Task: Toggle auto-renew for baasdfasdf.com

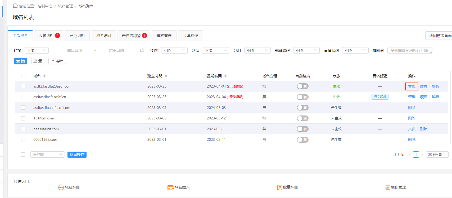Action: pyautogui.click(x=303, y=129)
